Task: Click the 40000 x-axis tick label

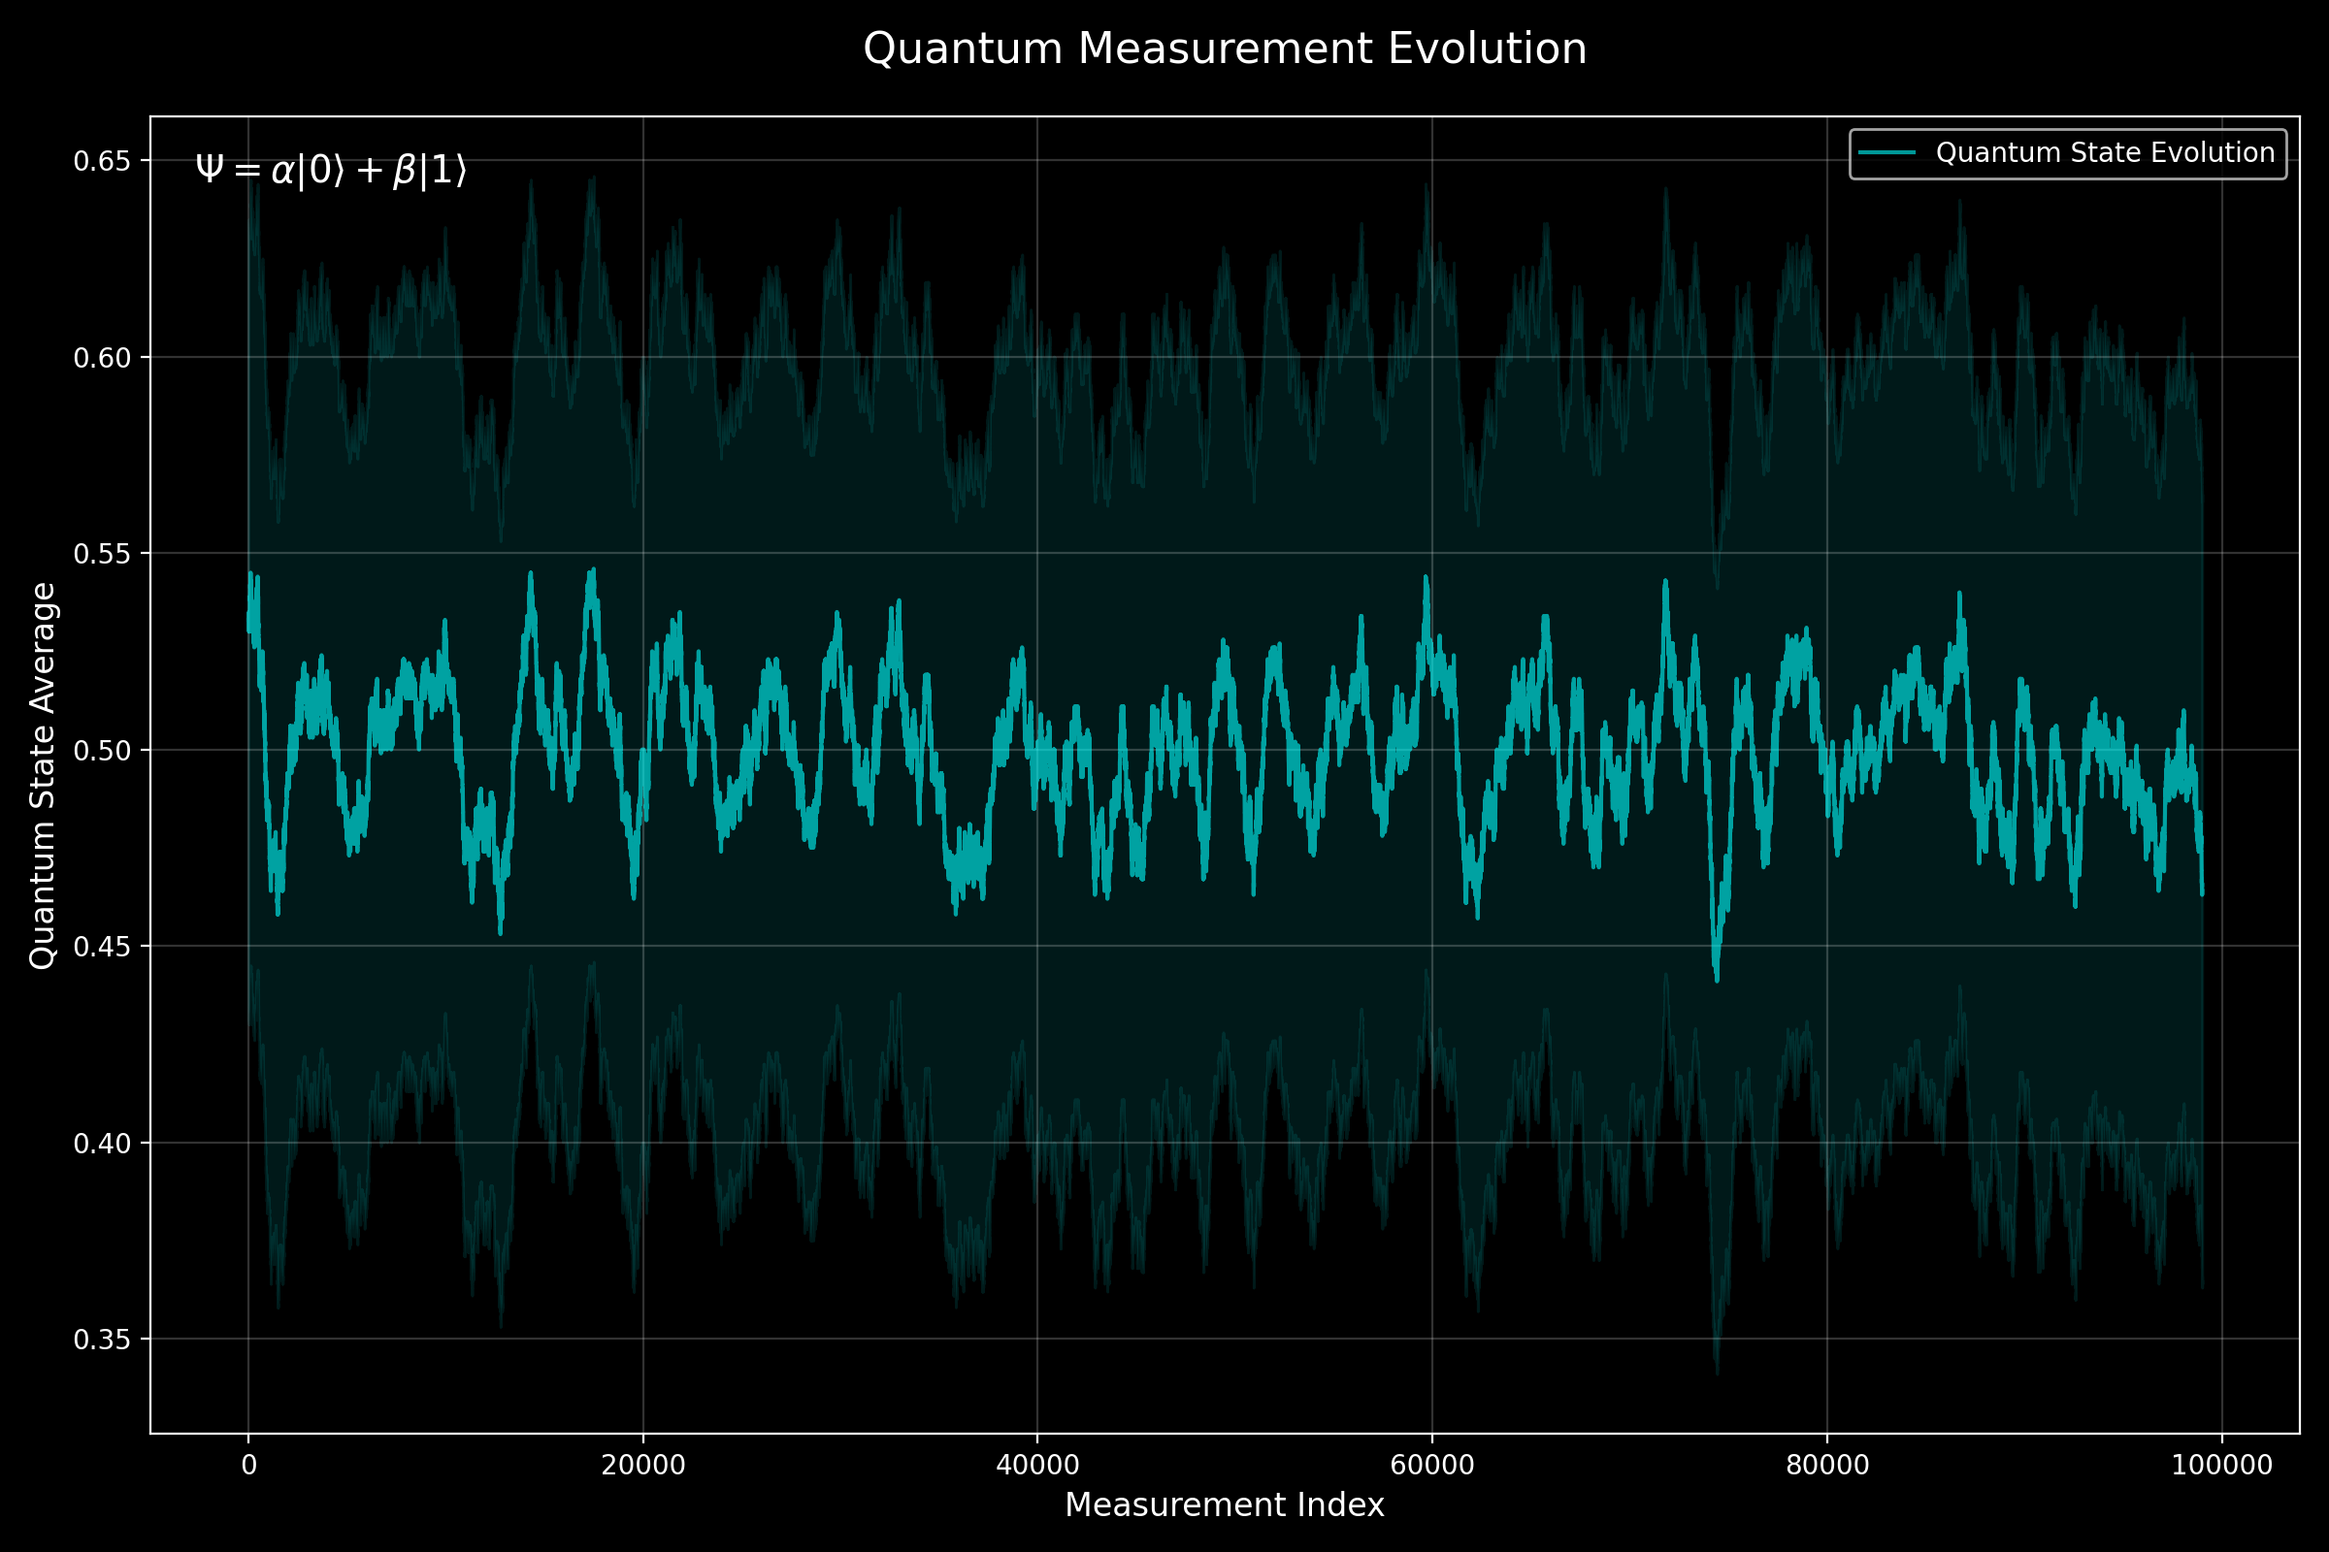Action: [x=1036, y=1466]
